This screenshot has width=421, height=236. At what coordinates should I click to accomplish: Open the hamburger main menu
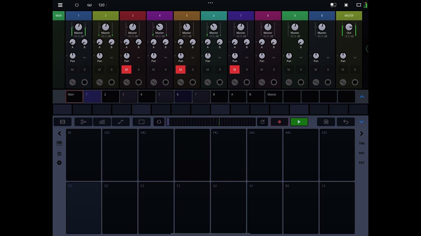tap(60, 5)
